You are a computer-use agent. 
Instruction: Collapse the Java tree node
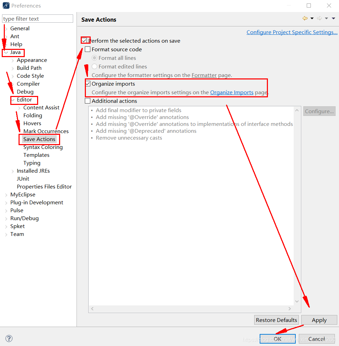pyautogui.click(x=6, y=52)
